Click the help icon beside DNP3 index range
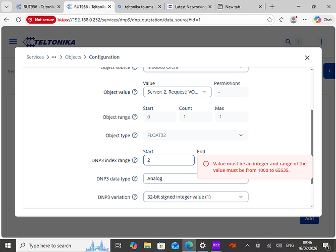This screenshot has width=336, height=252. click(x=135, y=160)
